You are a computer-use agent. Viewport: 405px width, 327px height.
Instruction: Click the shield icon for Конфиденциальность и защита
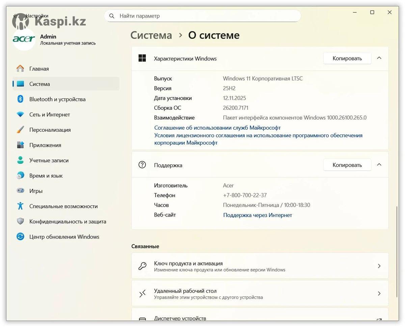[20, 221]
